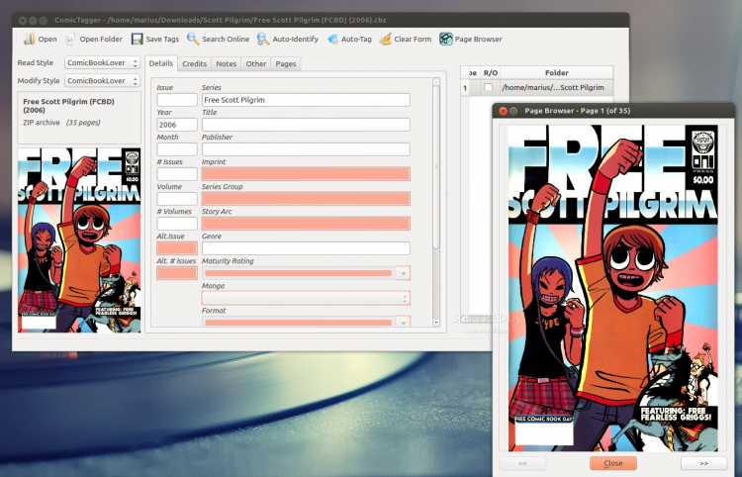Switch to the Other tab

[256, 64]
